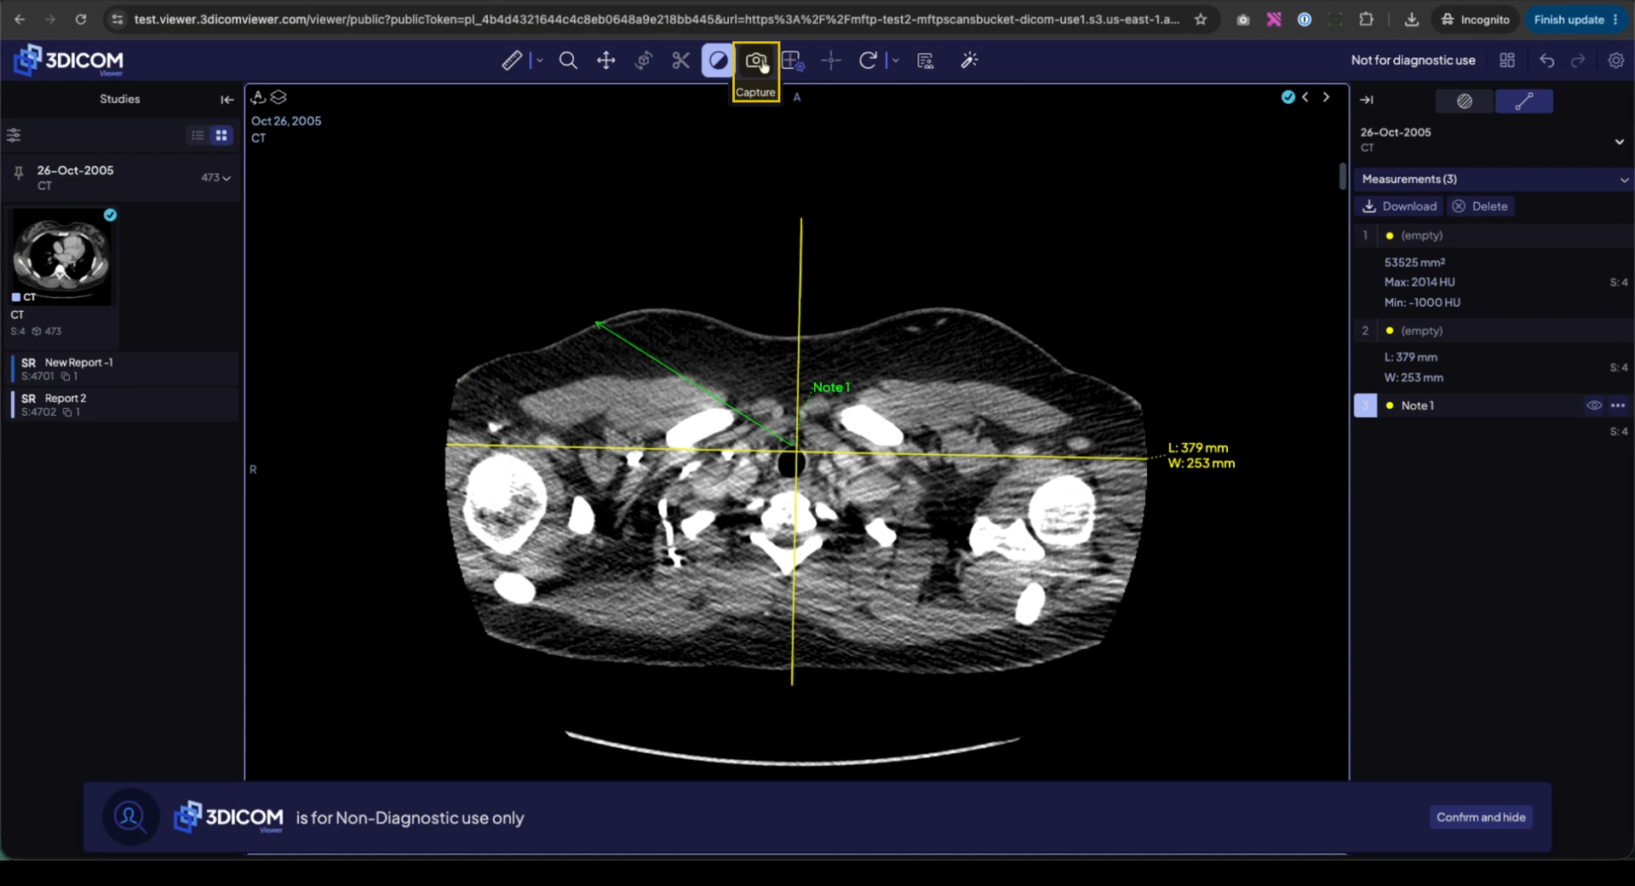
Task: Select the ruler measurement tool
Action: pyautogui.click(x=512, y=60)
